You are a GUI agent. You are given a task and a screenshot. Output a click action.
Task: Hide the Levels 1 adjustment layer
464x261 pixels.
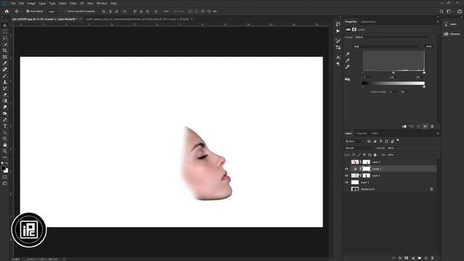pyautogui.click(x=347, y=169)
